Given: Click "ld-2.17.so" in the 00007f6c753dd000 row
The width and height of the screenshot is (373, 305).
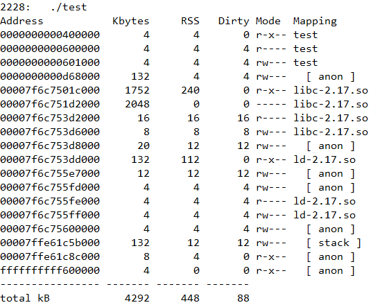Looking at the screenshot, I should tap(324, 159).
